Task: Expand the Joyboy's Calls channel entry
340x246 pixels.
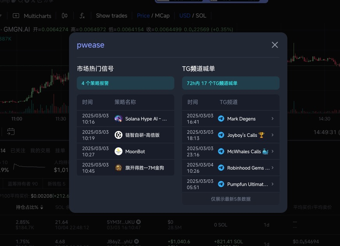Action: 272,135
